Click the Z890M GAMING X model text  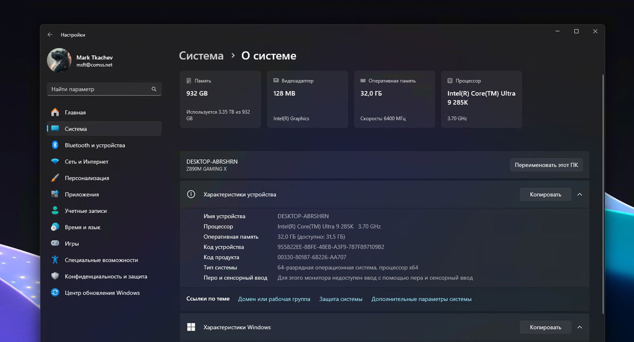[206, 169]
